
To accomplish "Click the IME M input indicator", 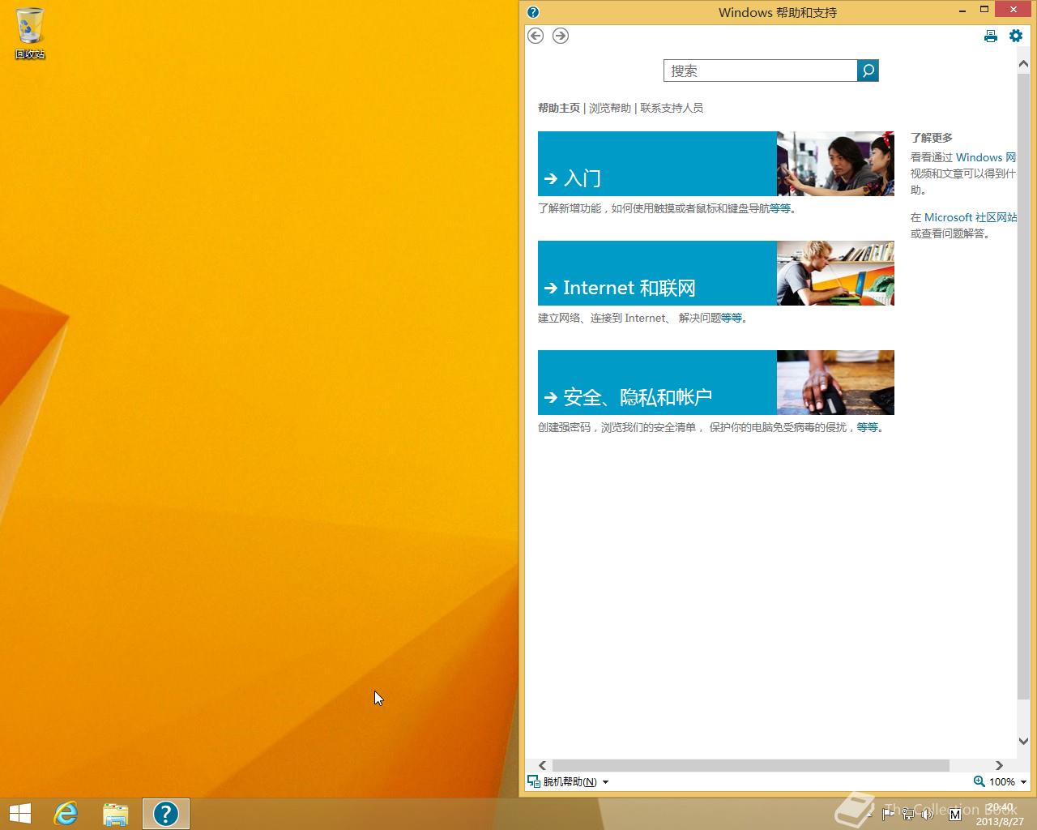I will click(954, 814).
